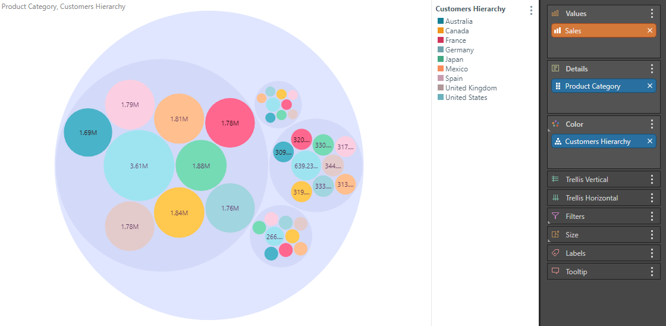Viewport: 666px width, 326px height.
Task: Open the Tooltip drop zone options menu
Action: click(652, 272)
